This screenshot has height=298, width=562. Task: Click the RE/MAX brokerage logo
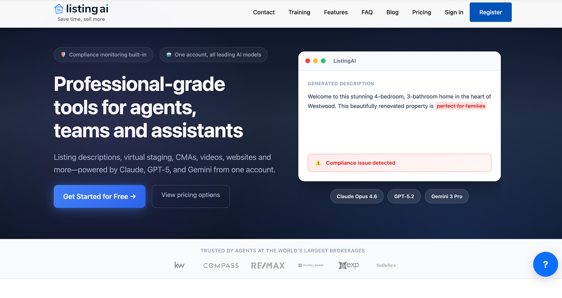pyautogui.click(x=268, y=266)
